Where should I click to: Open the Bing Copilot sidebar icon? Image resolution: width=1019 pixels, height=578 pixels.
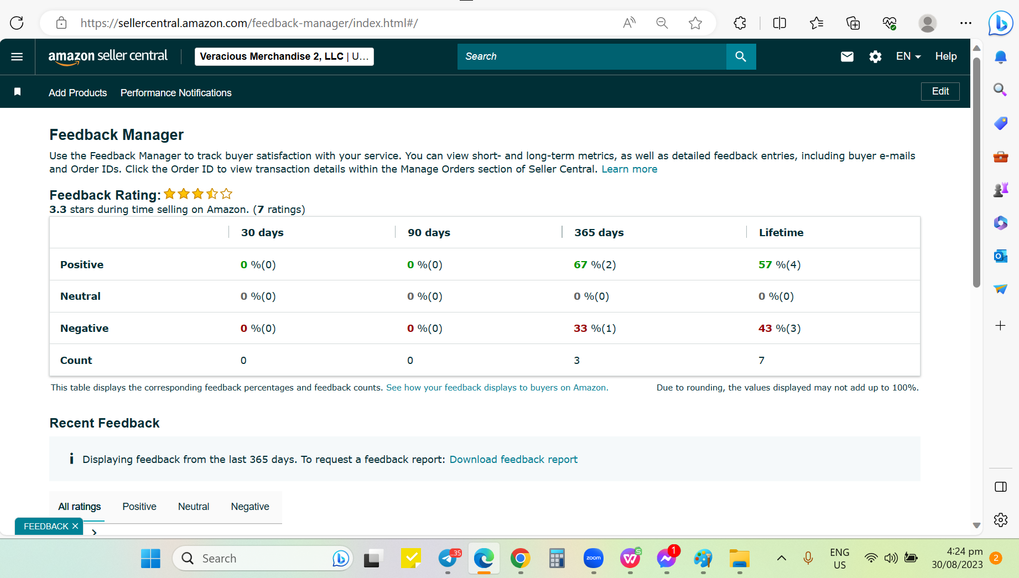coord(1000,23)
